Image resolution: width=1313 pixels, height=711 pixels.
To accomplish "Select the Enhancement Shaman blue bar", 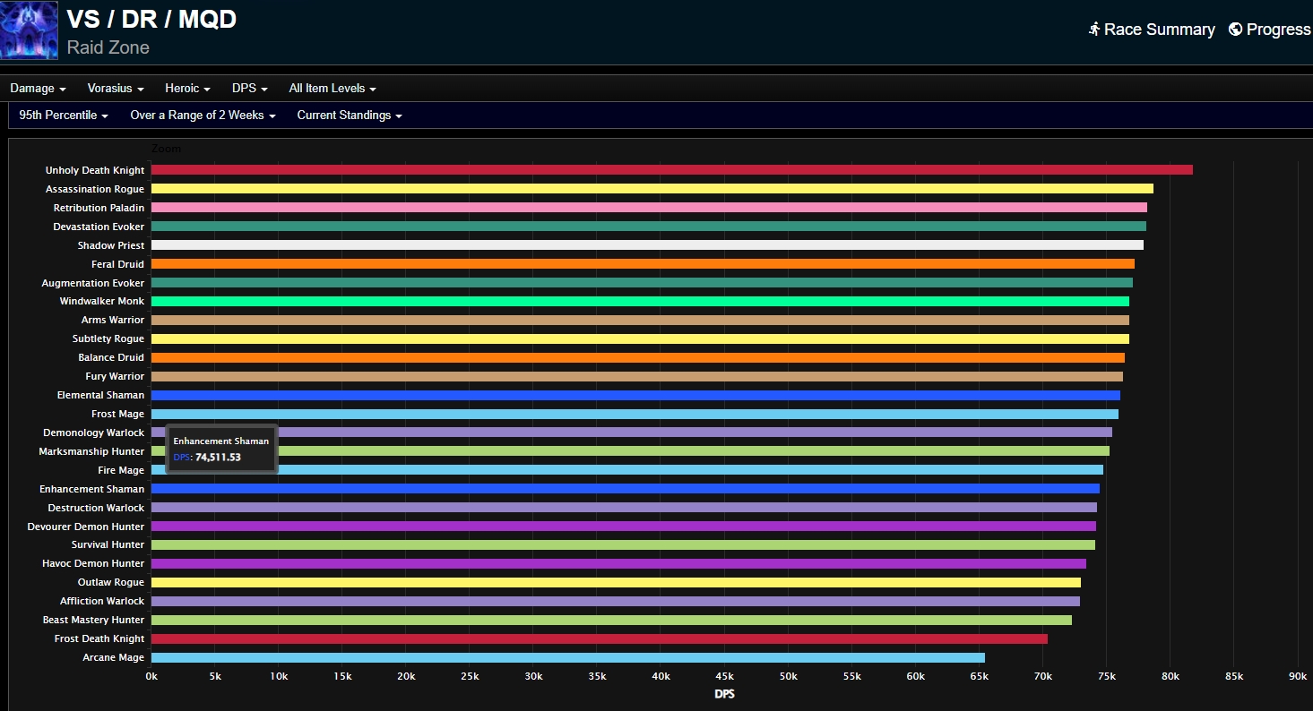I will tap(625, 489).
